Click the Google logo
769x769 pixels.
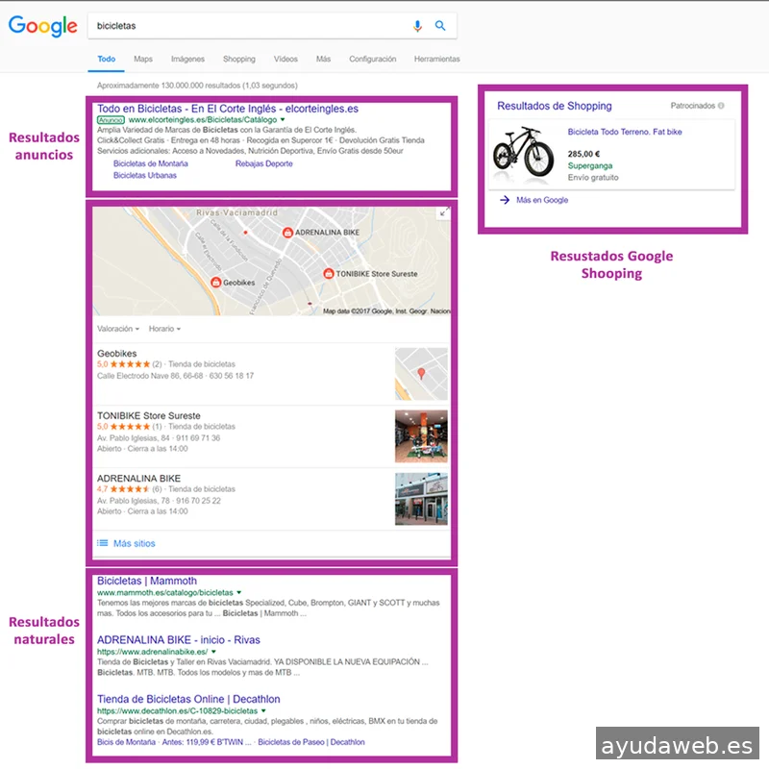click(x=42, y=26)
